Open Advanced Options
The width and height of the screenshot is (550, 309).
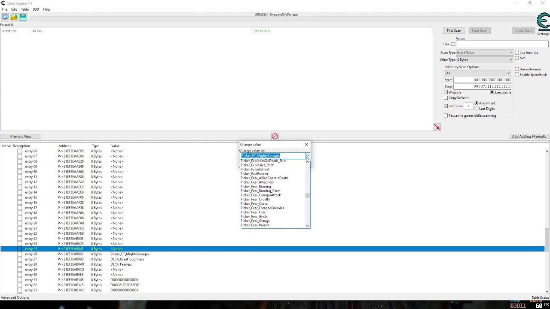15,297
